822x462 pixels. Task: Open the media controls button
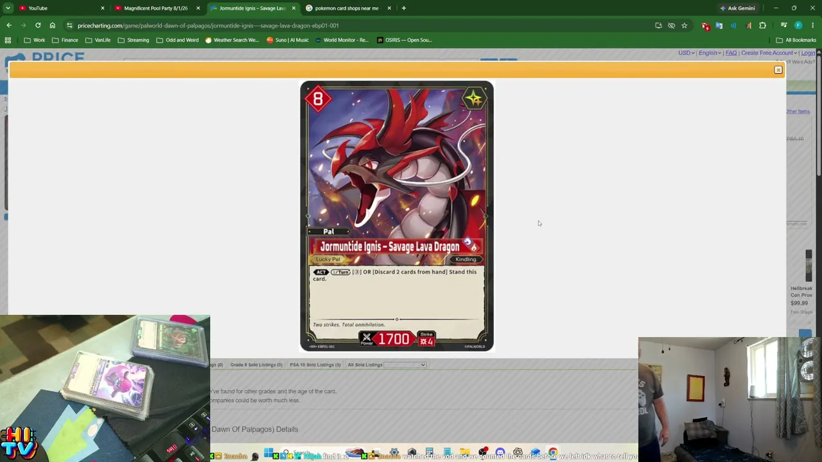tap(783, 26)
